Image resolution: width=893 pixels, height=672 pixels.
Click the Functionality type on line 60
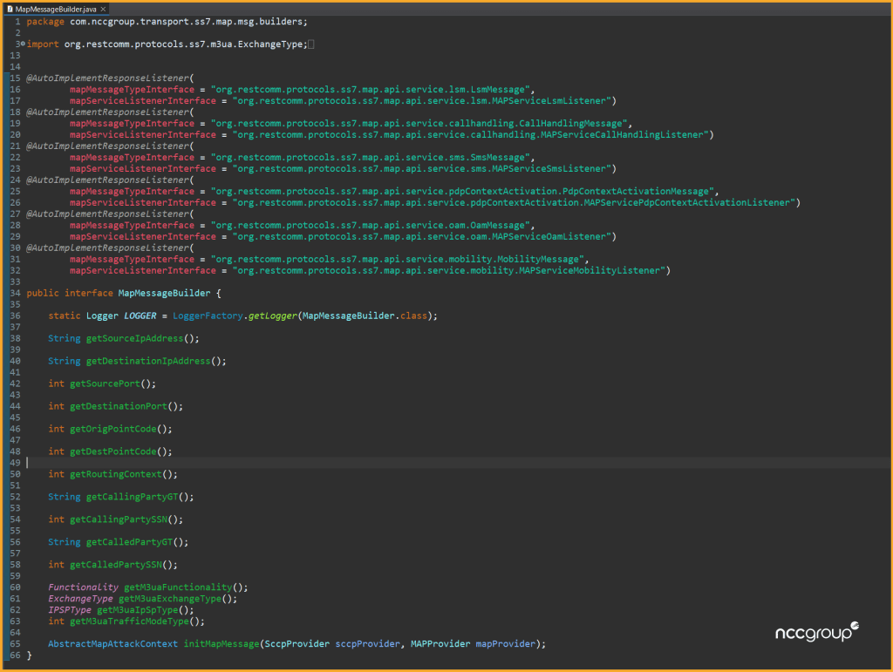[x=83, y=587]
